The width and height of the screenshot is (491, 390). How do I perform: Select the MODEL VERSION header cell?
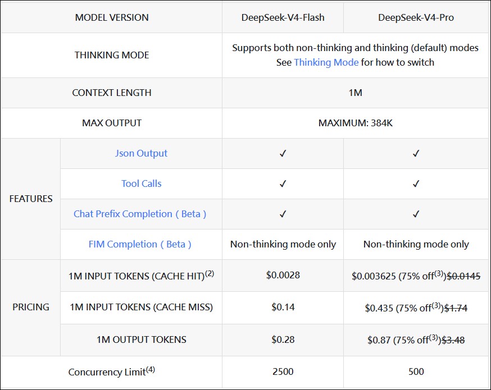click(112, 17)
